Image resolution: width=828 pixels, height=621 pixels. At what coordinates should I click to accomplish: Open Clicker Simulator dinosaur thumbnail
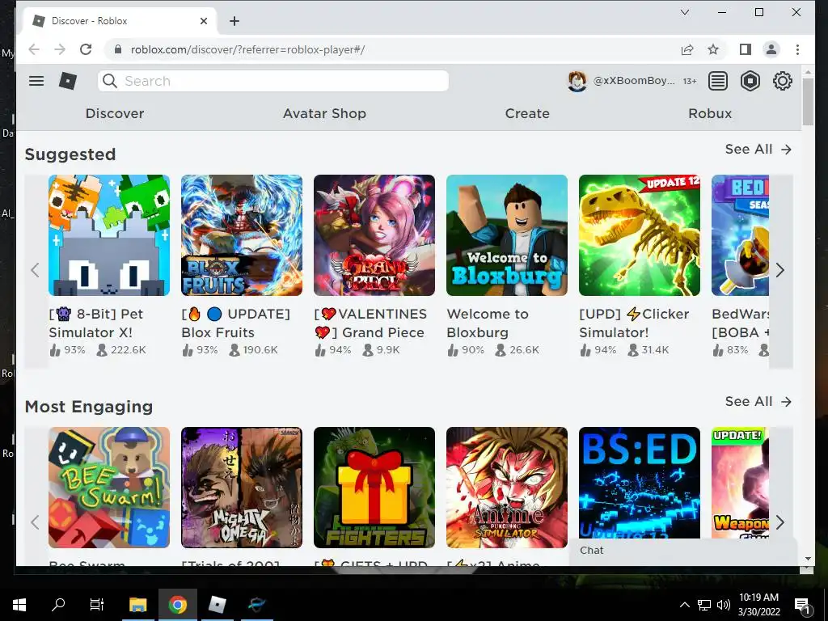[640, 235]
